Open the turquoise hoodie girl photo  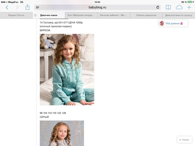coord(67,69)
